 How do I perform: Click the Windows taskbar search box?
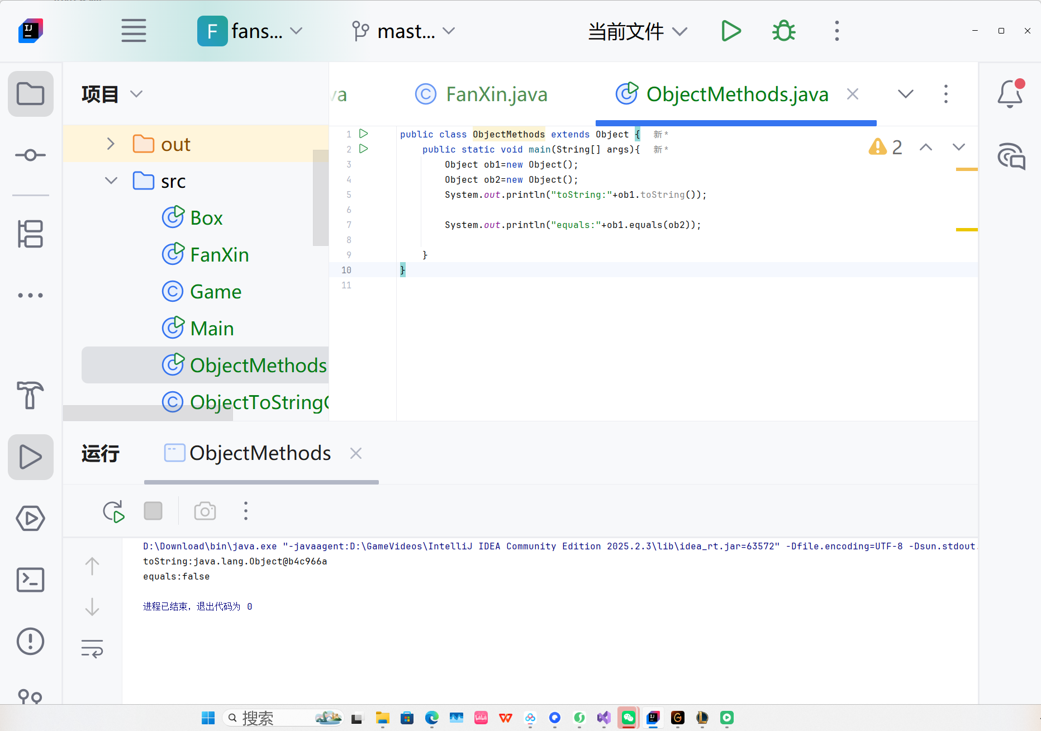[x=283, y=718]
